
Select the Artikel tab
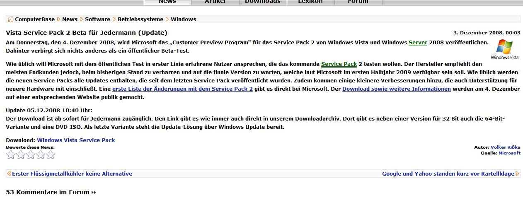[215, 2]
